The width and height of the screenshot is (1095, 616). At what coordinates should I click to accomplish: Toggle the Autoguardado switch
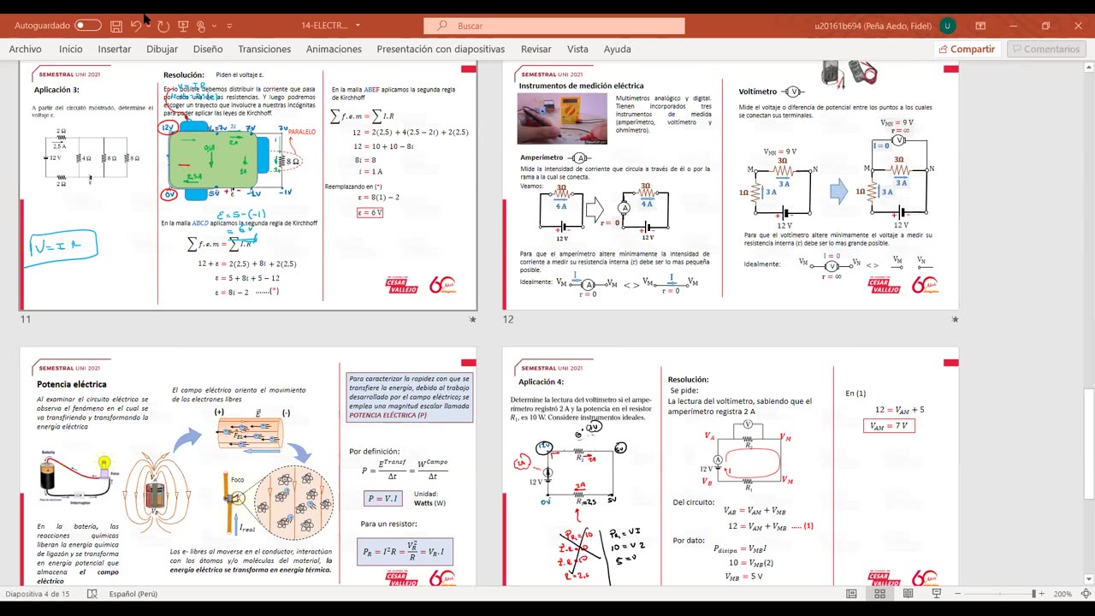point(87,26)
